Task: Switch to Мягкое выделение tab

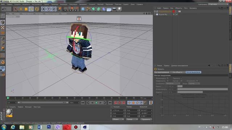Action: (193, 72)
